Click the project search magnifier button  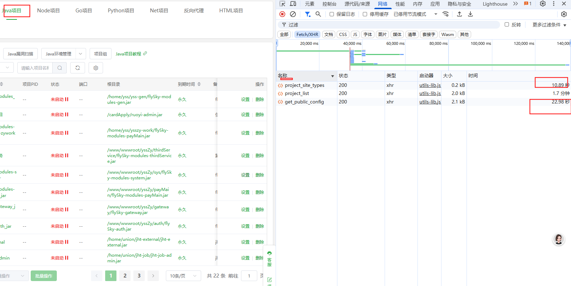60,68
